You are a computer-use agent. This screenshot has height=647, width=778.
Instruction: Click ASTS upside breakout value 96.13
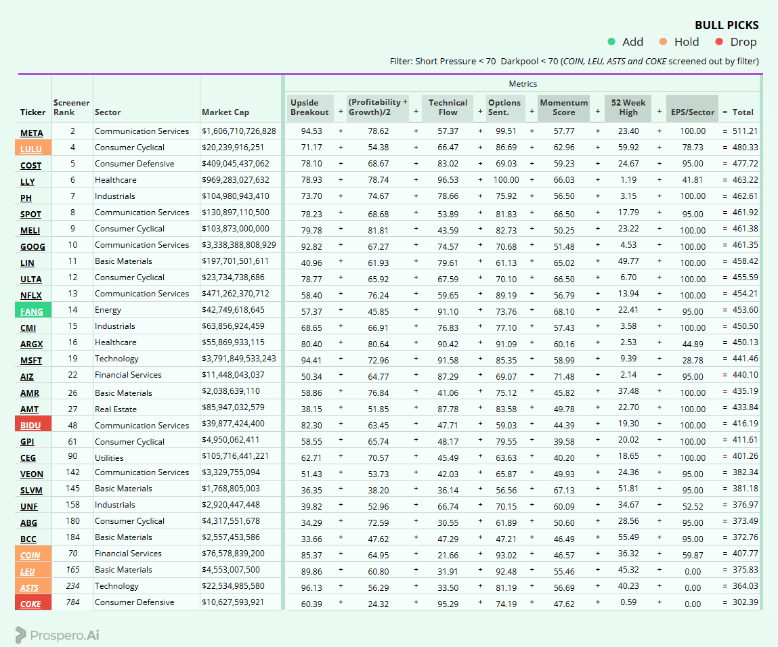pos(311,588)
